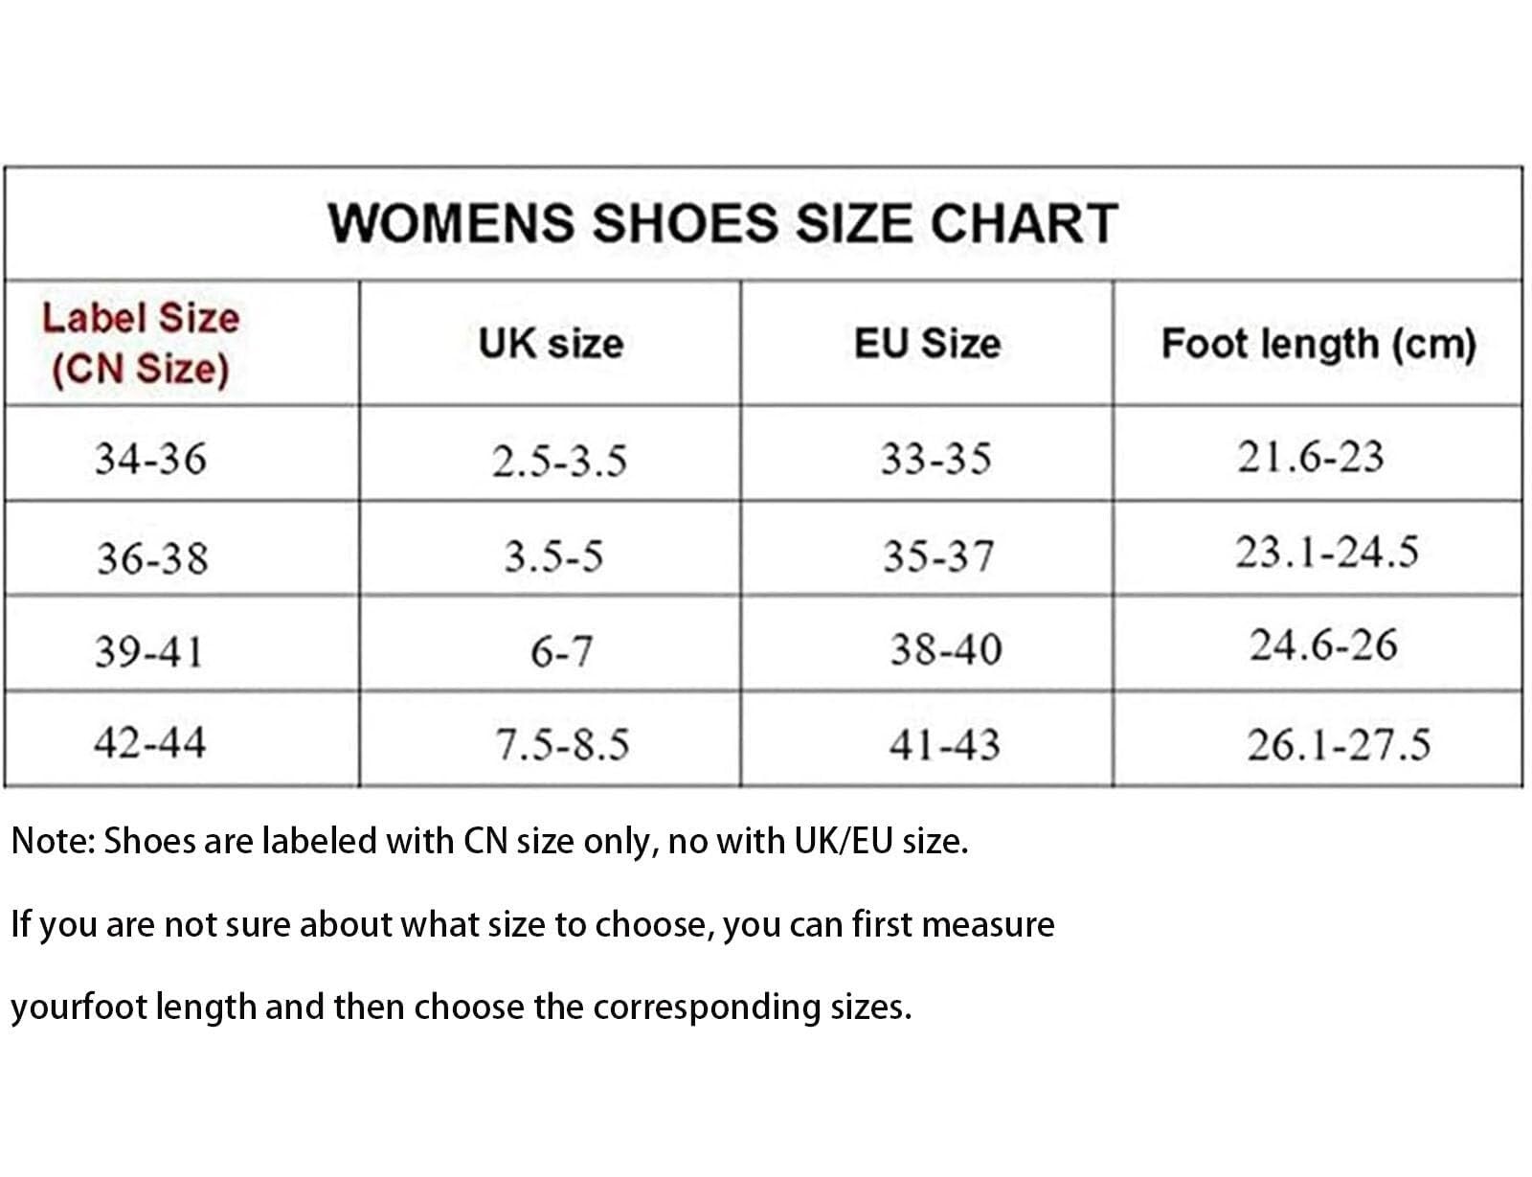Screen dimensions: 1532x1177
Task: Click the EU Size column header
Action: point(927,343)
